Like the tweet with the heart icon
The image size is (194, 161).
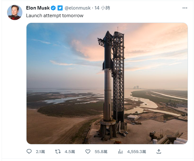click(88, 151)
